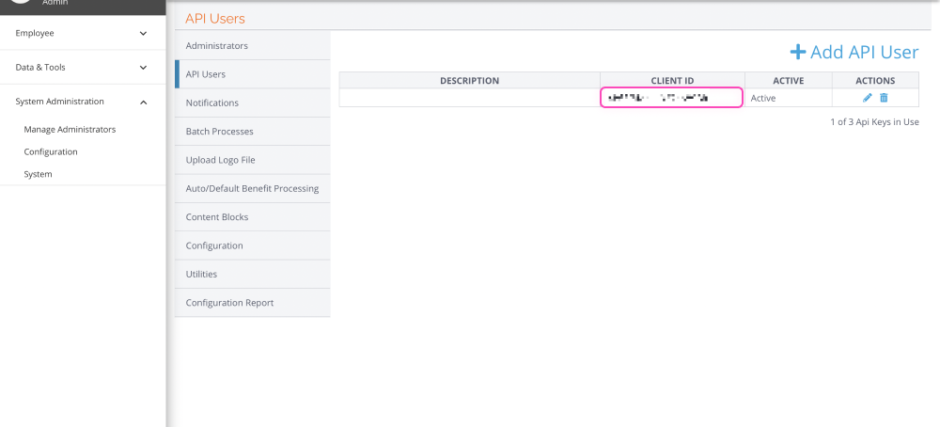Open System item in left sidebar

(38, 174)
